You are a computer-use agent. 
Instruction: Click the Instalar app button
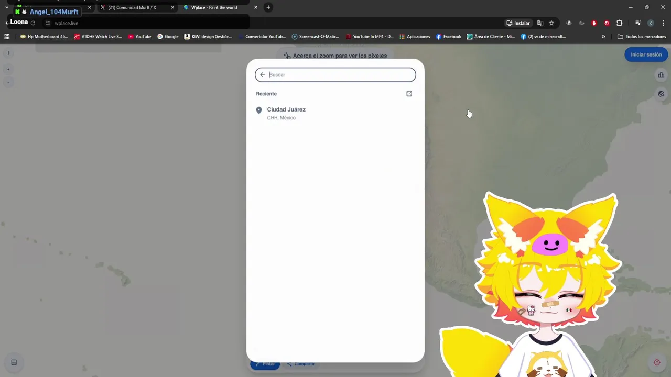pyautogui.click(x=518, y=23)
